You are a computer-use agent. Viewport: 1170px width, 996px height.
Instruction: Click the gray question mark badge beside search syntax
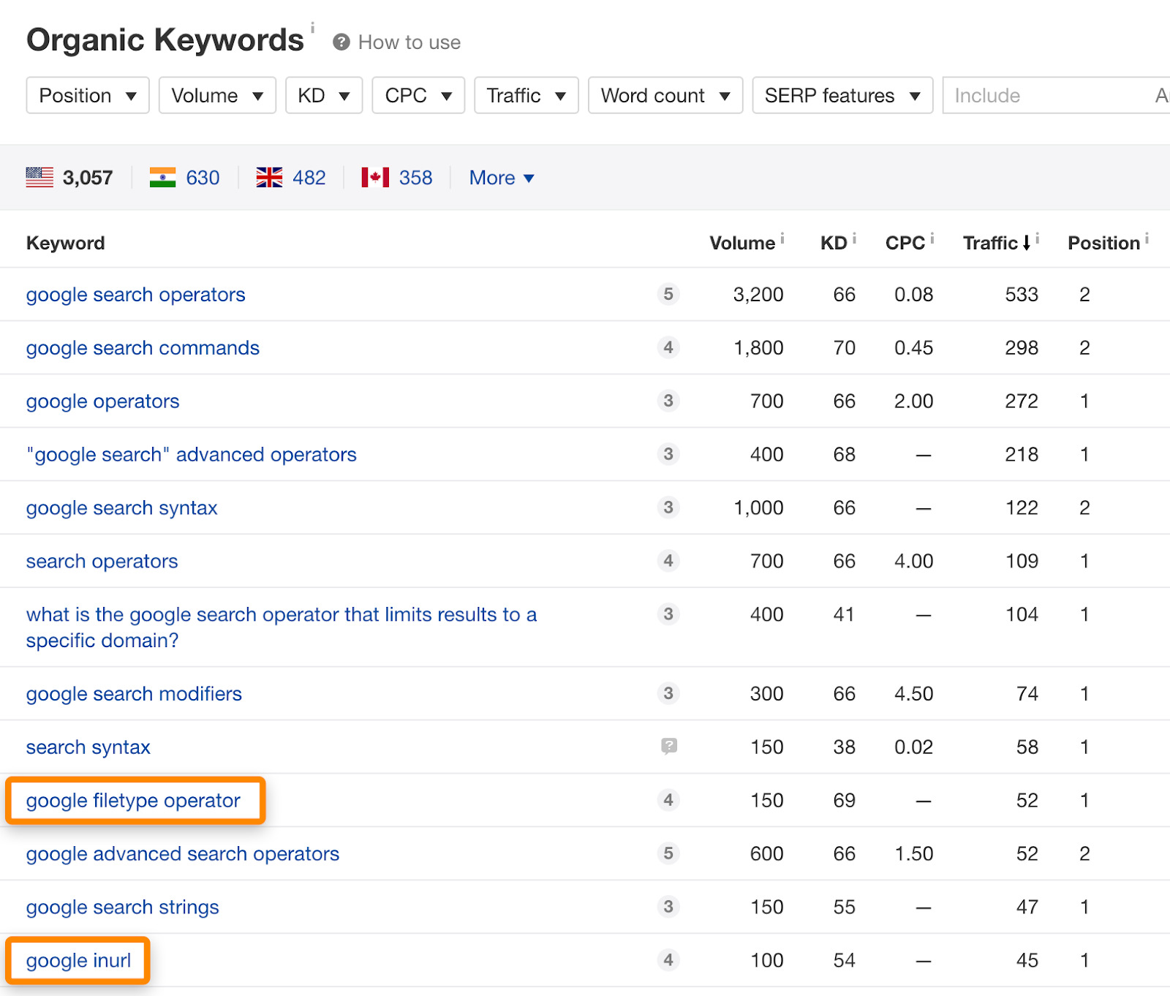(668, 747)
